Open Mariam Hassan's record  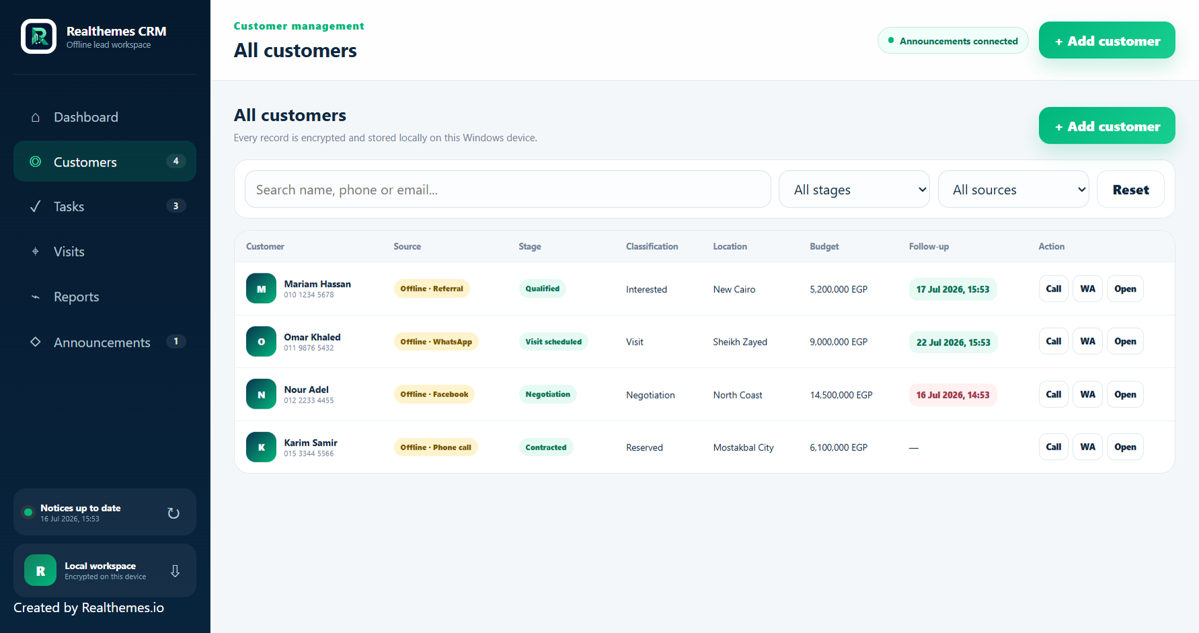pyautogui.click(x=1125, y=289)
